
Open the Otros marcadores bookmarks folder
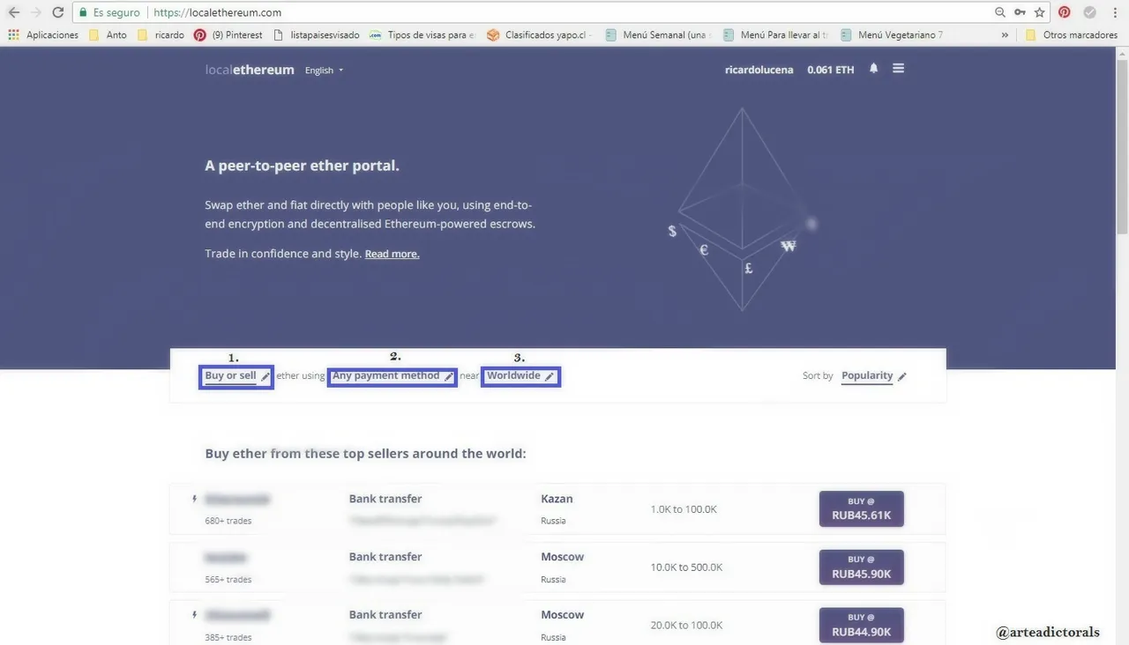pyautogui.click(x=1071, y=35)
